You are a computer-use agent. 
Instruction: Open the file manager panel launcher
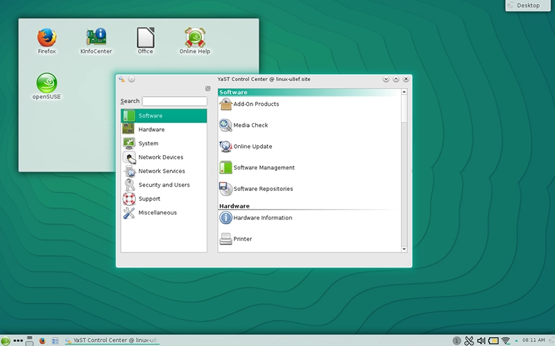(55, 340)
